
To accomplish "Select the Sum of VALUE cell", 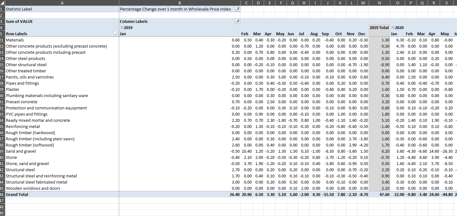I will click(x=62, y=21).
